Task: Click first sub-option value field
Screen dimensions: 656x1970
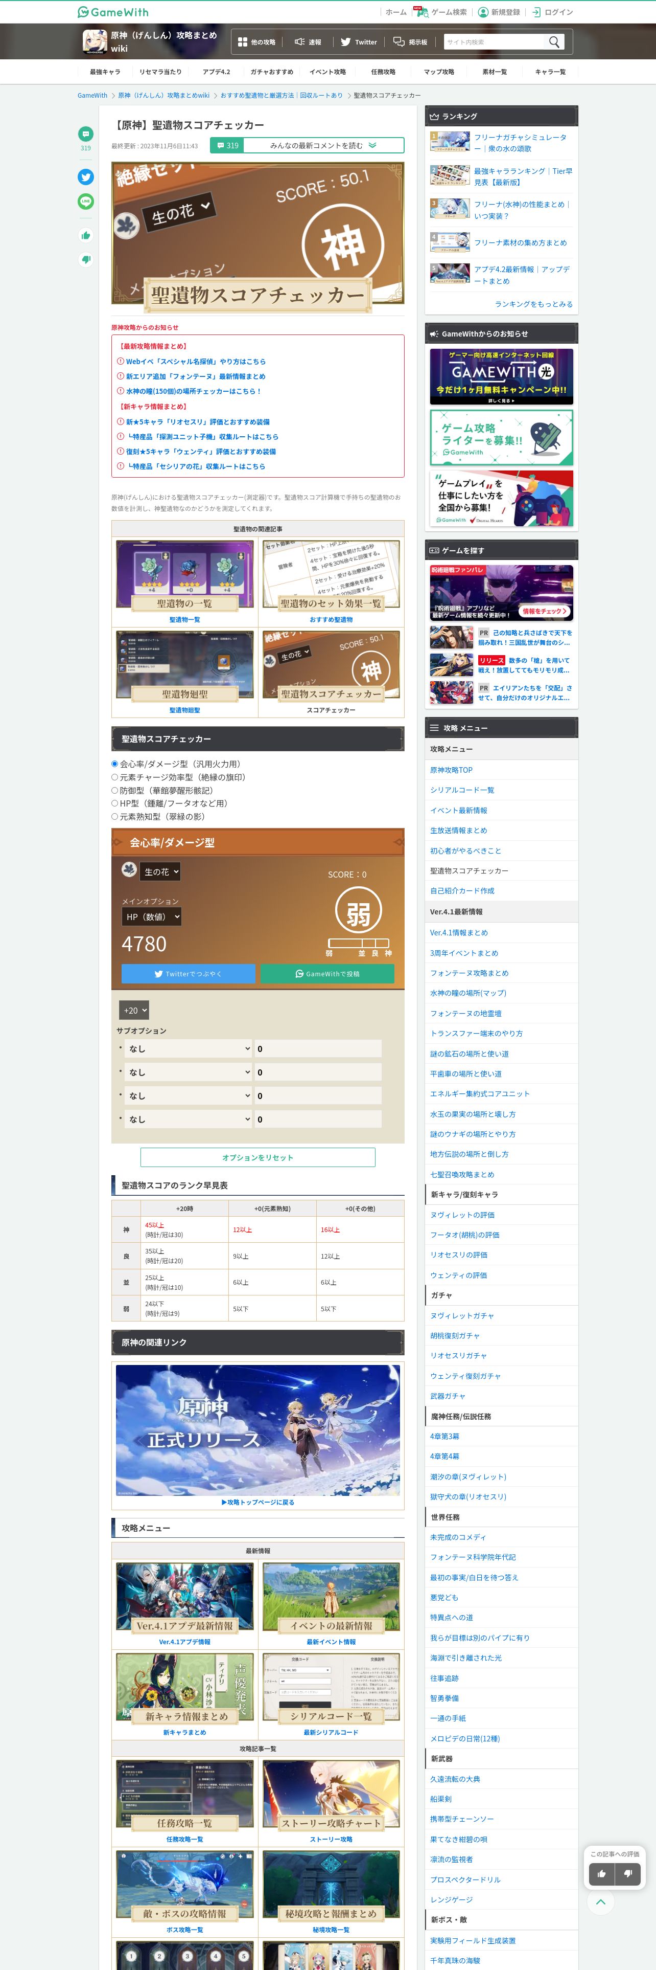Action: [318, 1048]
